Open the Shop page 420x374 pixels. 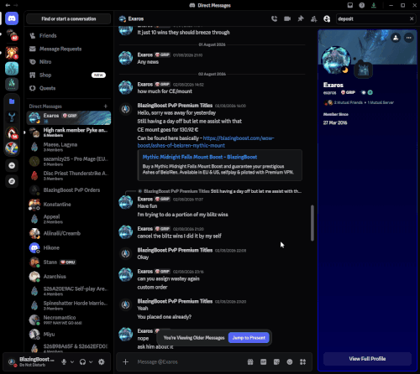pos(69,75)
